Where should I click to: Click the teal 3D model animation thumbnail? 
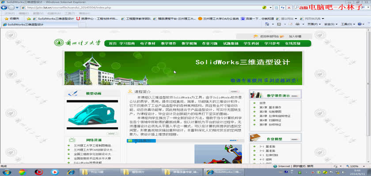click(92, 115)
